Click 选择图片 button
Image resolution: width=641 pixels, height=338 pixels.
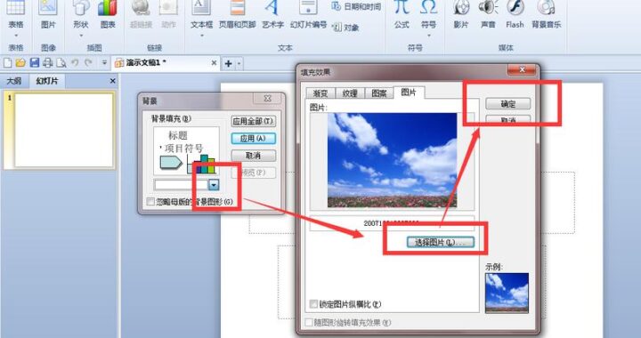(x=441, y=243)
